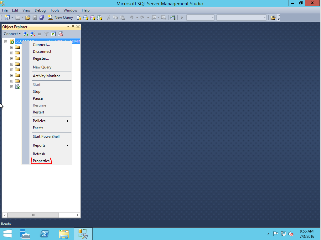Select Register... in the context menu
Screen dimensions: 321x240
(41, 58)
